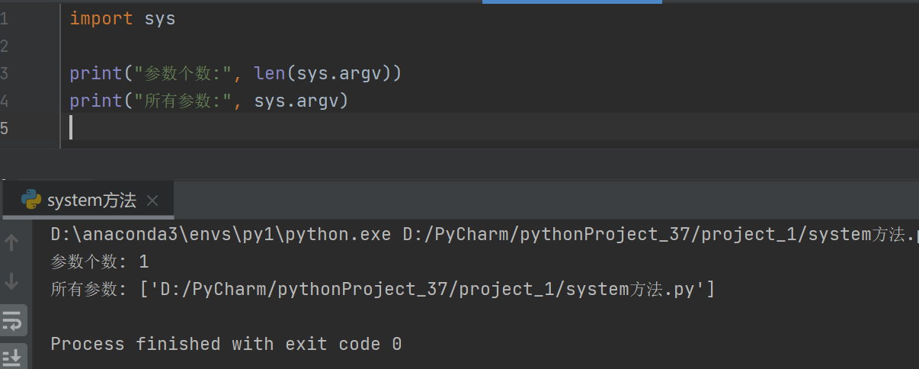
Task: Click the Process finished exit code message
Action: point(226,345)
